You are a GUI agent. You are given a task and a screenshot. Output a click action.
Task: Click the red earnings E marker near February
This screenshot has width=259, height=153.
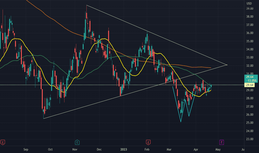click(x=148, y=142)
